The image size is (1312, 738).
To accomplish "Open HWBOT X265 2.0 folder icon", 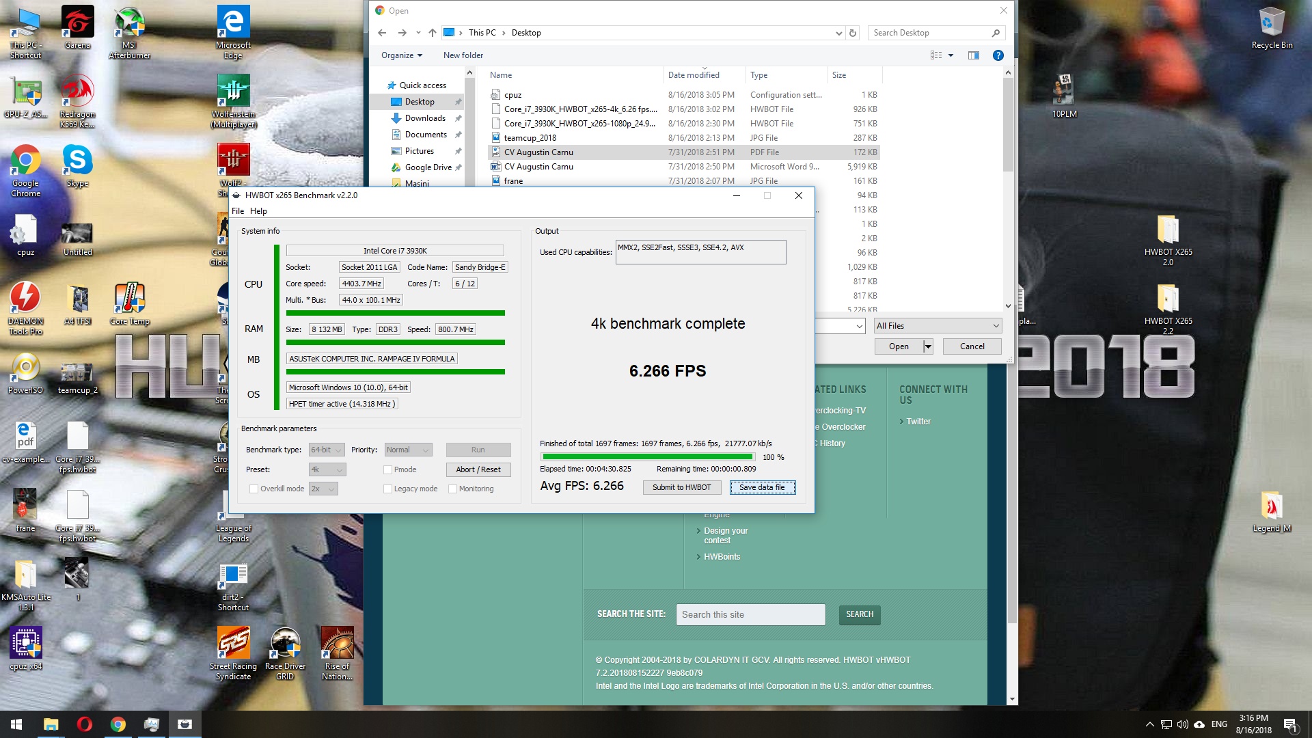I will point(1168,239).
